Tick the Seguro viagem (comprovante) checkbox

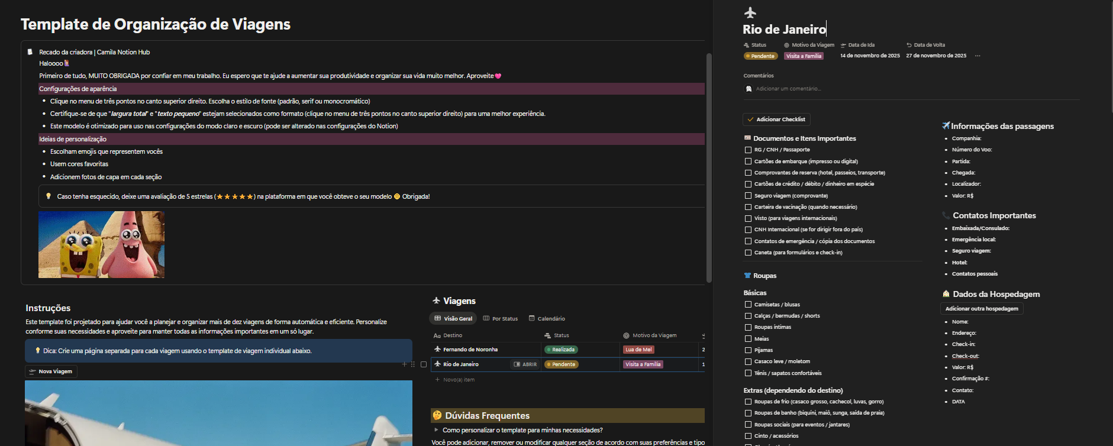(748, 196)
